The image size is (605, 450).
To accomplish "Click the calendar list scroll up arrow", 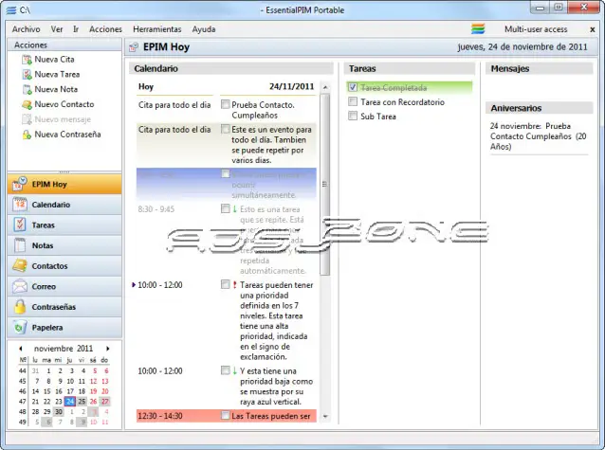I will click(x=325, y=87).
